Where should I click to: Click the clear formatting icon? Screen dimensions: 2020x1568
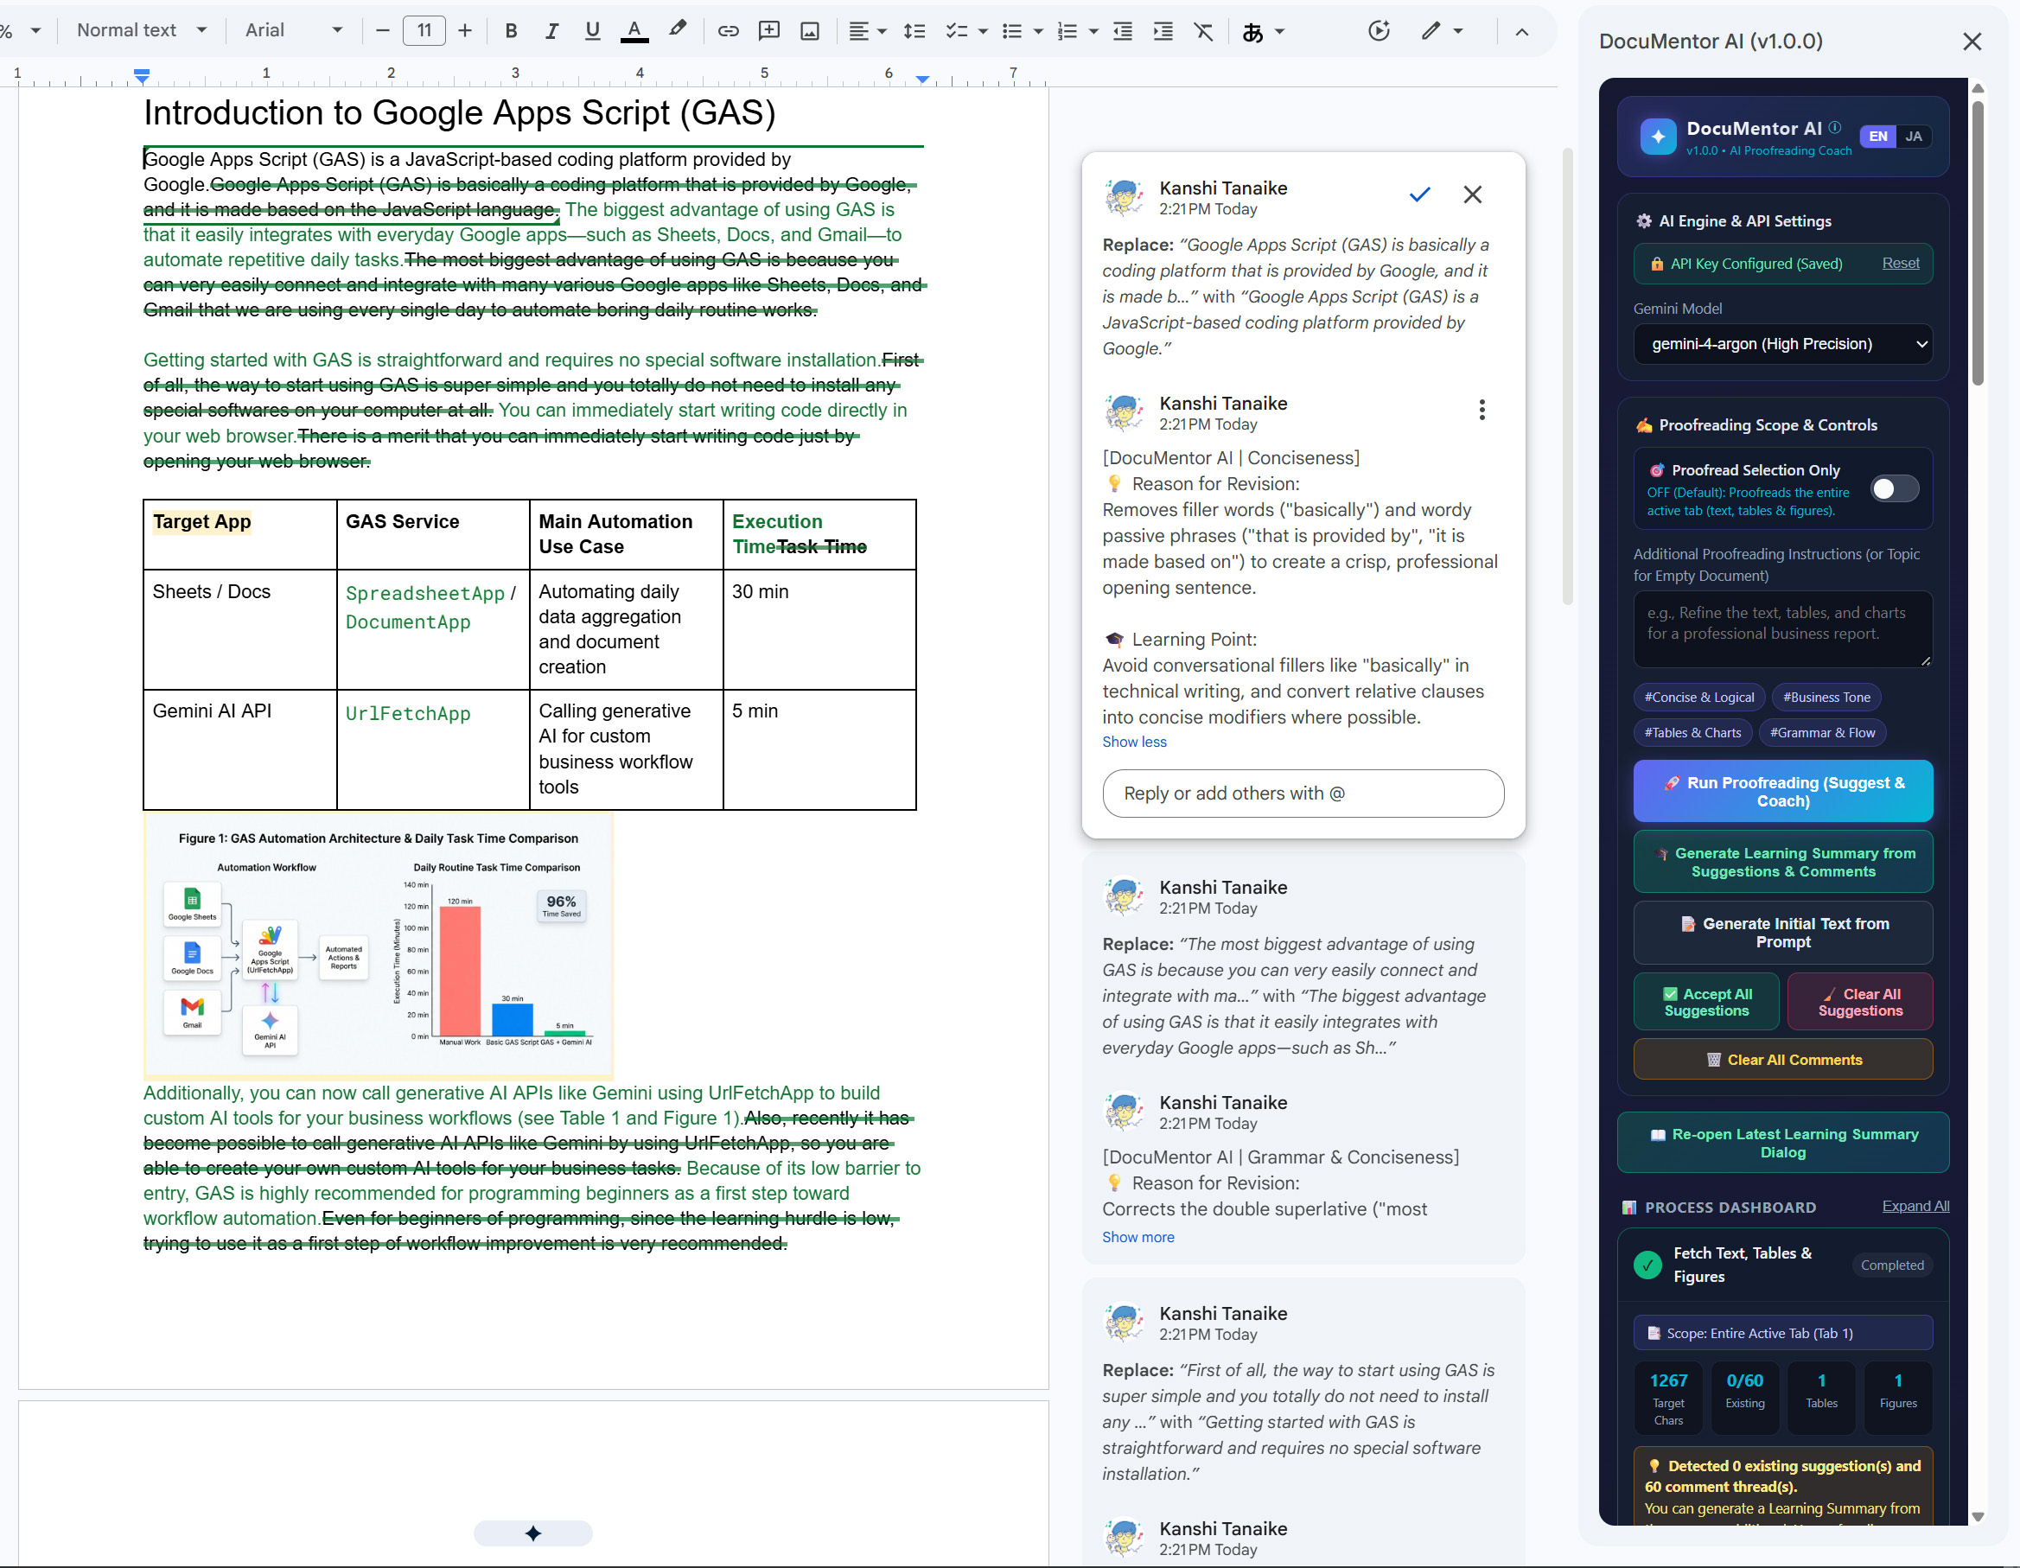click(x=1203, y=30)
